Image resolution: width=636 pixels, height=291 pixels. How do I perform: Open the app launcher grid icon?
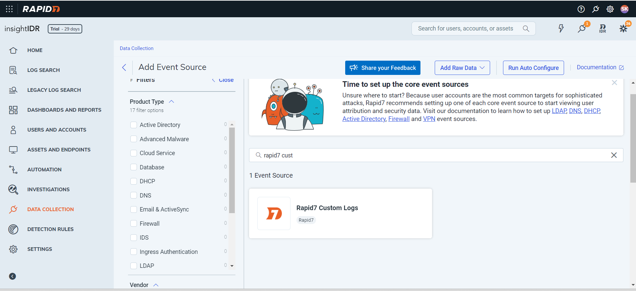(9, 9)
